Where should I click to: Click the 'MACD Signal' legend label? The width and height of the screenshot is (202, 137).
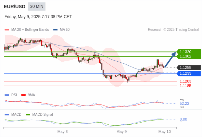click(43, 115)
